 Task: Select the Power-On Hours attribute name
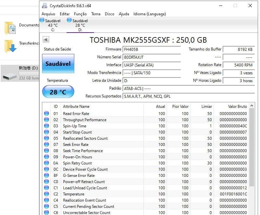click(x=77, y=157)
